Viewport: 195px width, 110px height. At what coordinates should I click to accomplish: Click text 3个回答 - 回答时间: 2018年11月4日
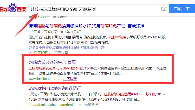55,32
